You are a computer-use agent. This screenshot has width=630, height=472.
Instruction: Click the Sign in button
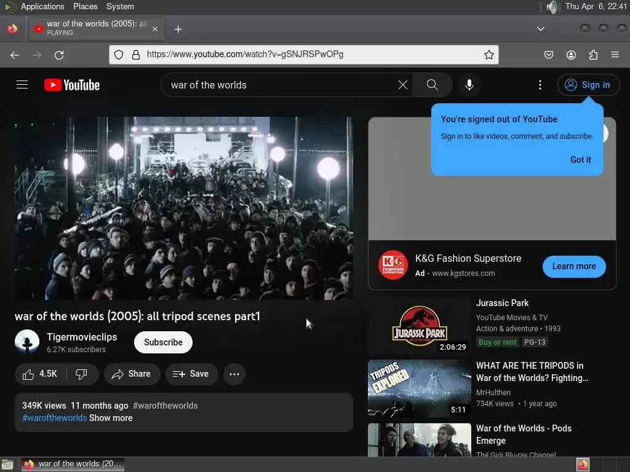tap(588, 85)
